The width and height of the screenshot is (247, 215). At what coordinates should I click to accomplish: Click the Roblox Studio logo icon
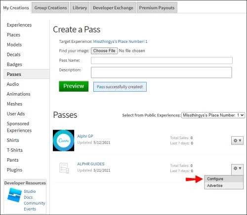pos(14,195)
